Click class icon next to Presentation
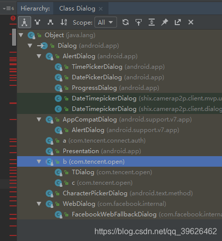The image size is (222, 241). point(49,151)
